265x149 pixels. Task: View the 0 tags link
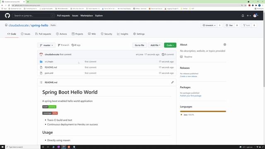tap(76, 45)
